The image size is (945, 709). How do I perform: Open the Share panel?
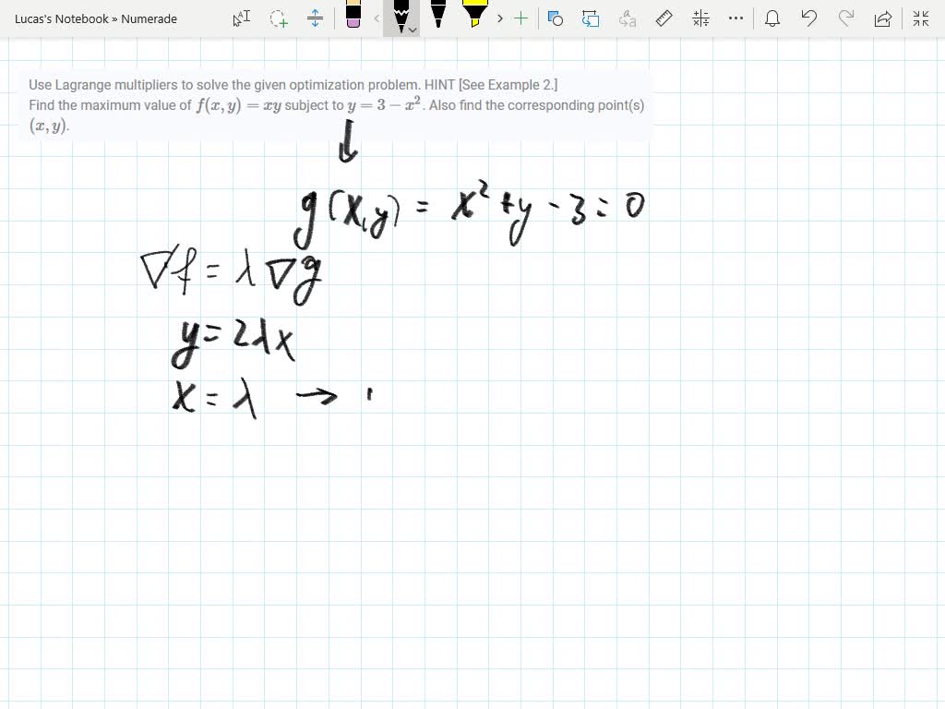pos(881,18)
